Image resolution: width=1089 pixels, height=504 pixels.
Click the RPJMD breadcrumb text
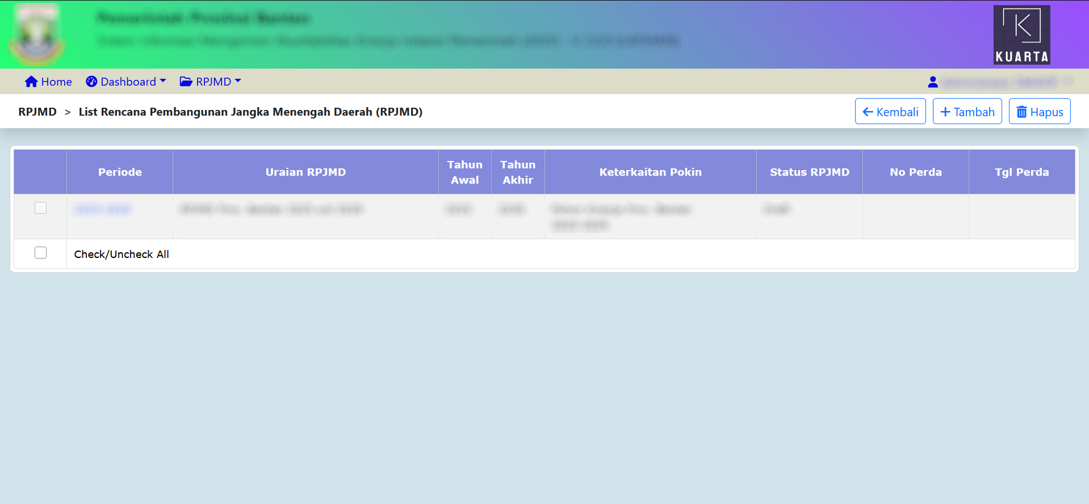pos(37,112)
